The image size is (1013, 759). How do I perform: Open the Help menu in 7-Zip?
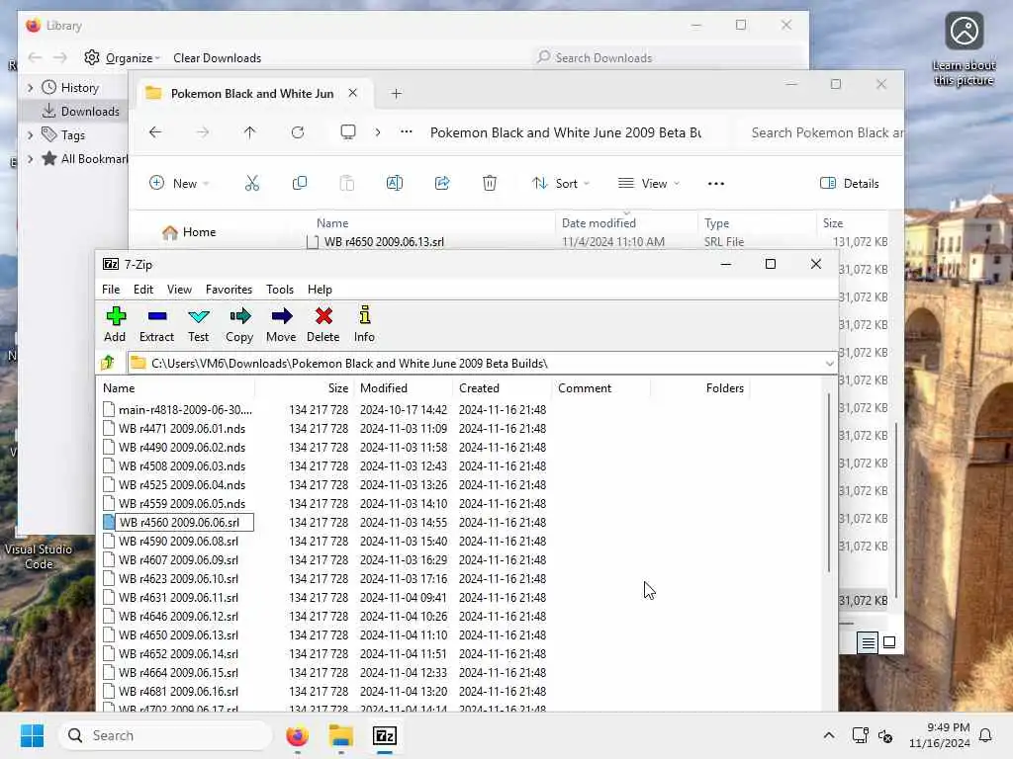tap(320, 290)
